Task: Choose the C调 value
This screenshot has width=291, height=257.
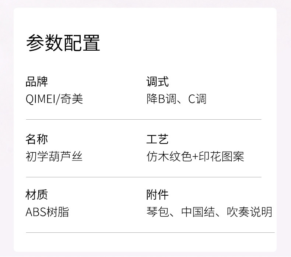Action: [x=197, y=99]
